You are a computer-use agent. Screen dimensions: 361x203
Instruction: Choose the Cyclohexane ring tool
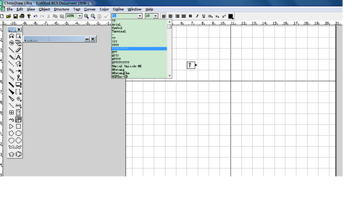18,133
